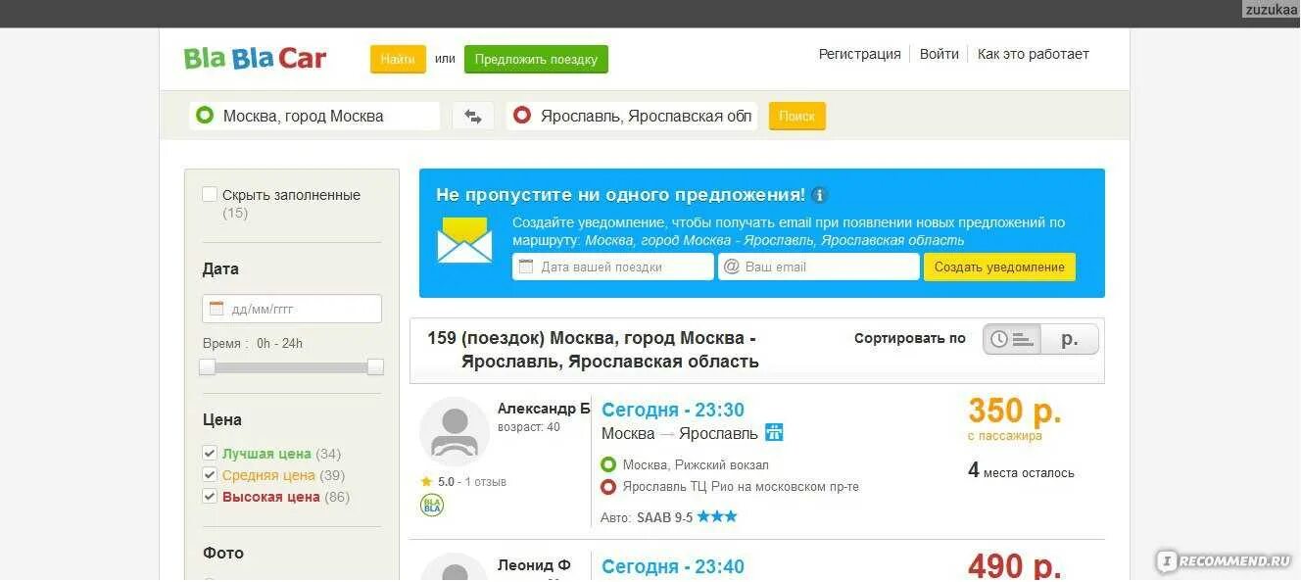Screen dimensions: 1301x582
Task: Open Регистрация link
Action: pyautogui.click(x=859, y=54)
